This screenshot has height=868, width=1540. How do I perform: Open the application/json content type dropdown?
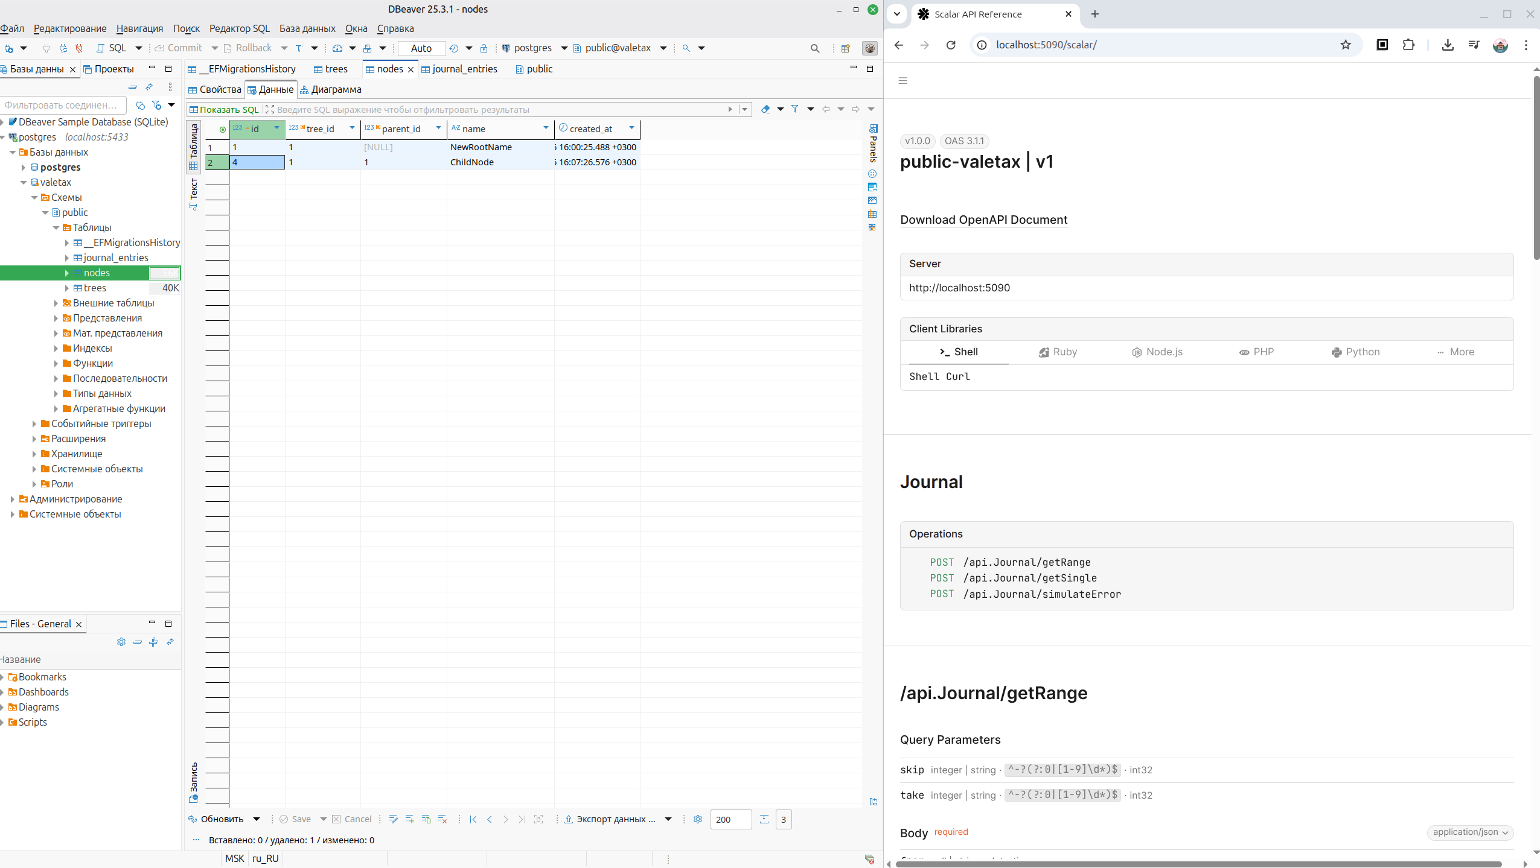tap(1470, 832)
